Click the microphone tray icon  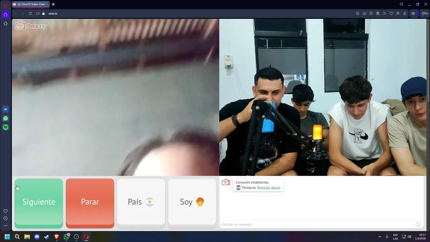pyautogui.click(x=387, y=237)
